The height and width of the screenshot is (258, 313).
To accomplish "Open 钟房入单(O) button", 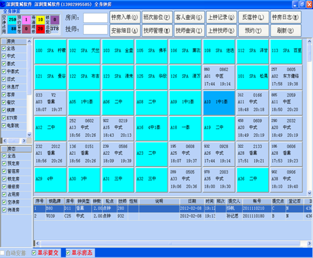I will (x=125, y=17).
